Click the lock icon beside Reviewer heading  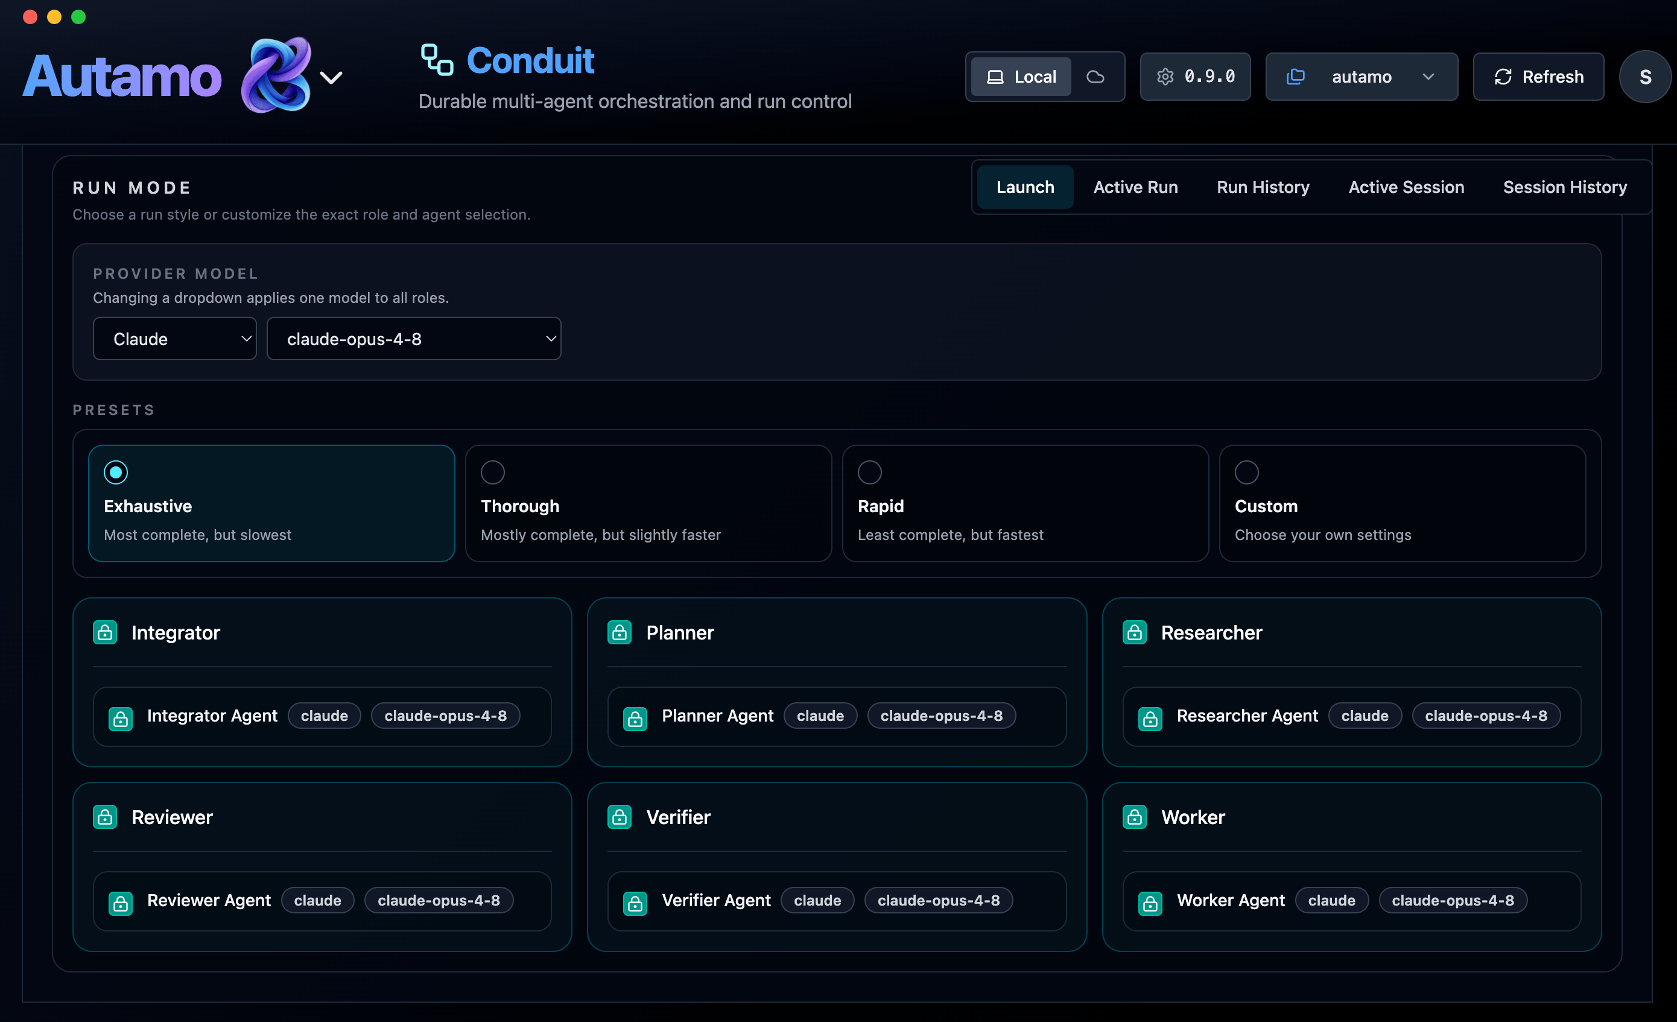coord(105,817)
